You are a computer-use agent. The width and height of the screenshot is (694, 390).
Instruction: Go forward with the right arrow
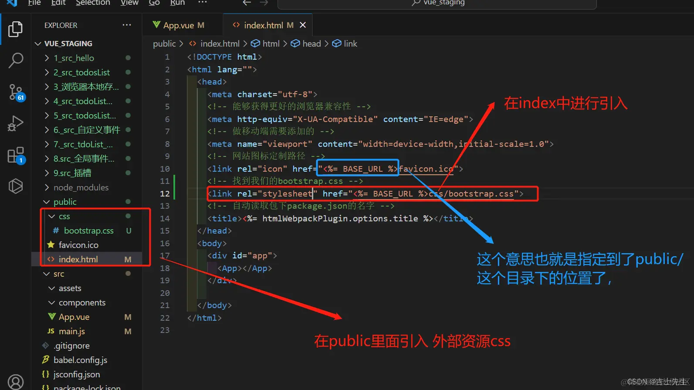(x=264, y=3)
